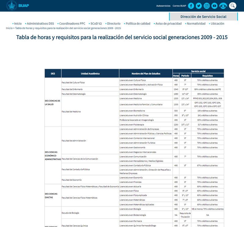Select the Facultad de Cultura Física cell

90,82
